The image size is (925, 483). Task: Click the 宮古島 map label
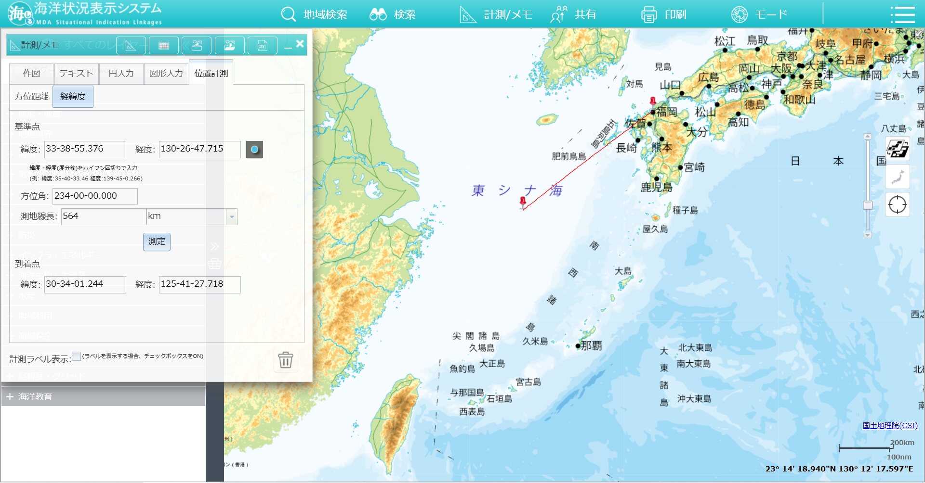pos(529,382)
